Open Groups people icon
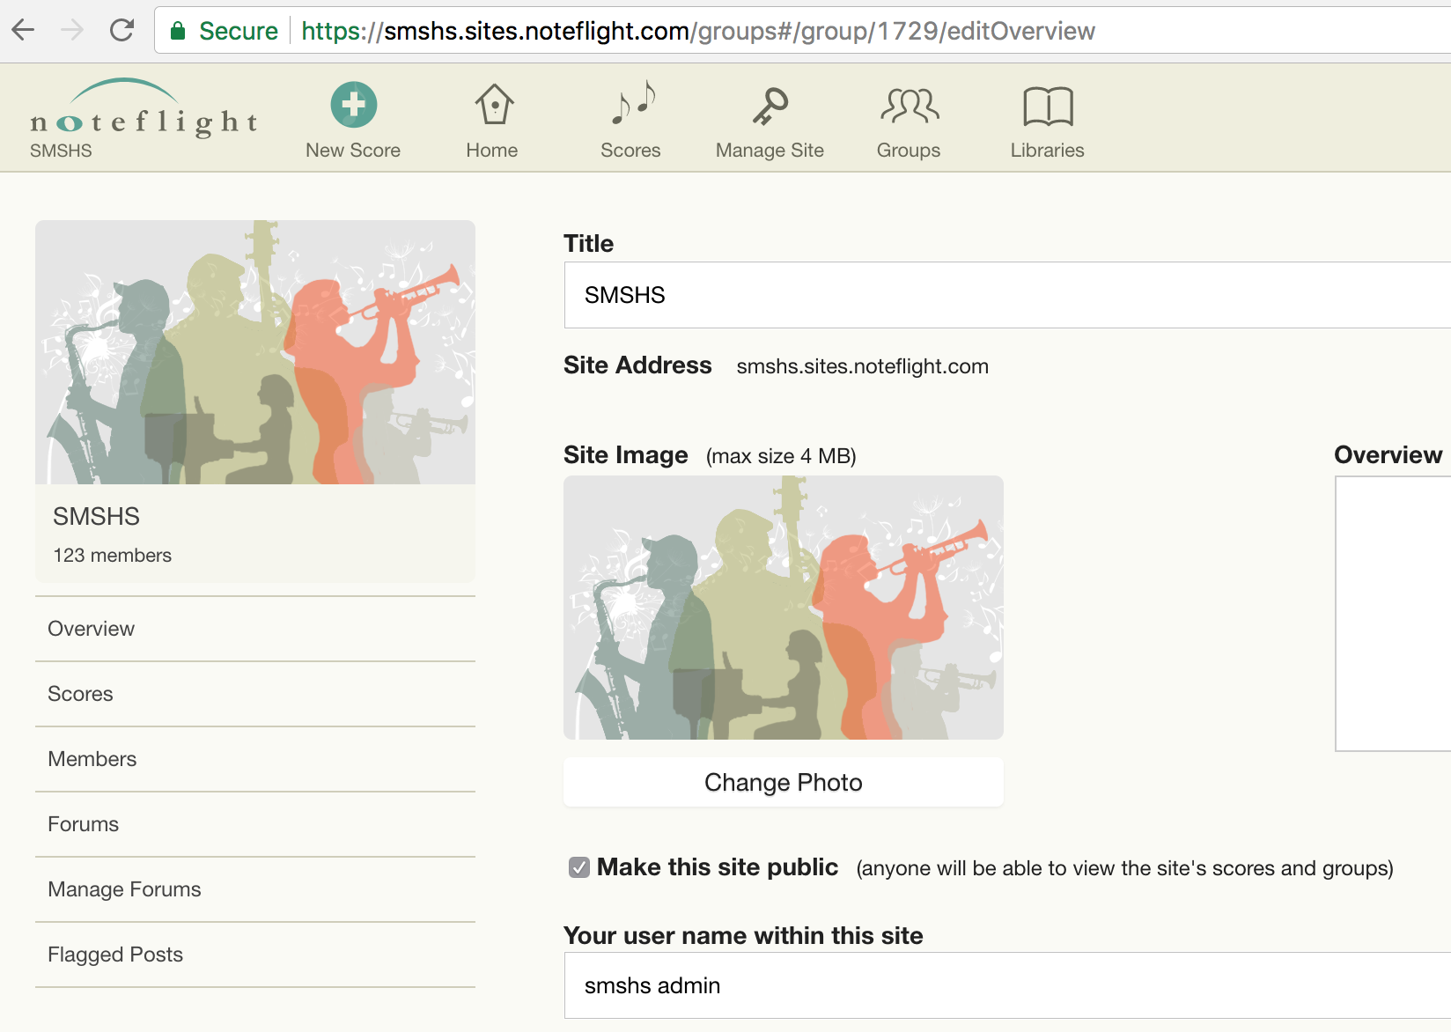This screenshot has width=1451, height=1032. (909, 107)
